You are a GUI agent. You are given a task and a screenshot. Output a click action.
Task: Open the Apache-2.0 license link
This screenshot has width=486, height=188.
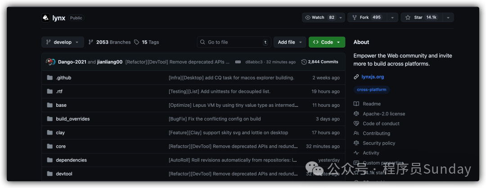coord(383,114)
